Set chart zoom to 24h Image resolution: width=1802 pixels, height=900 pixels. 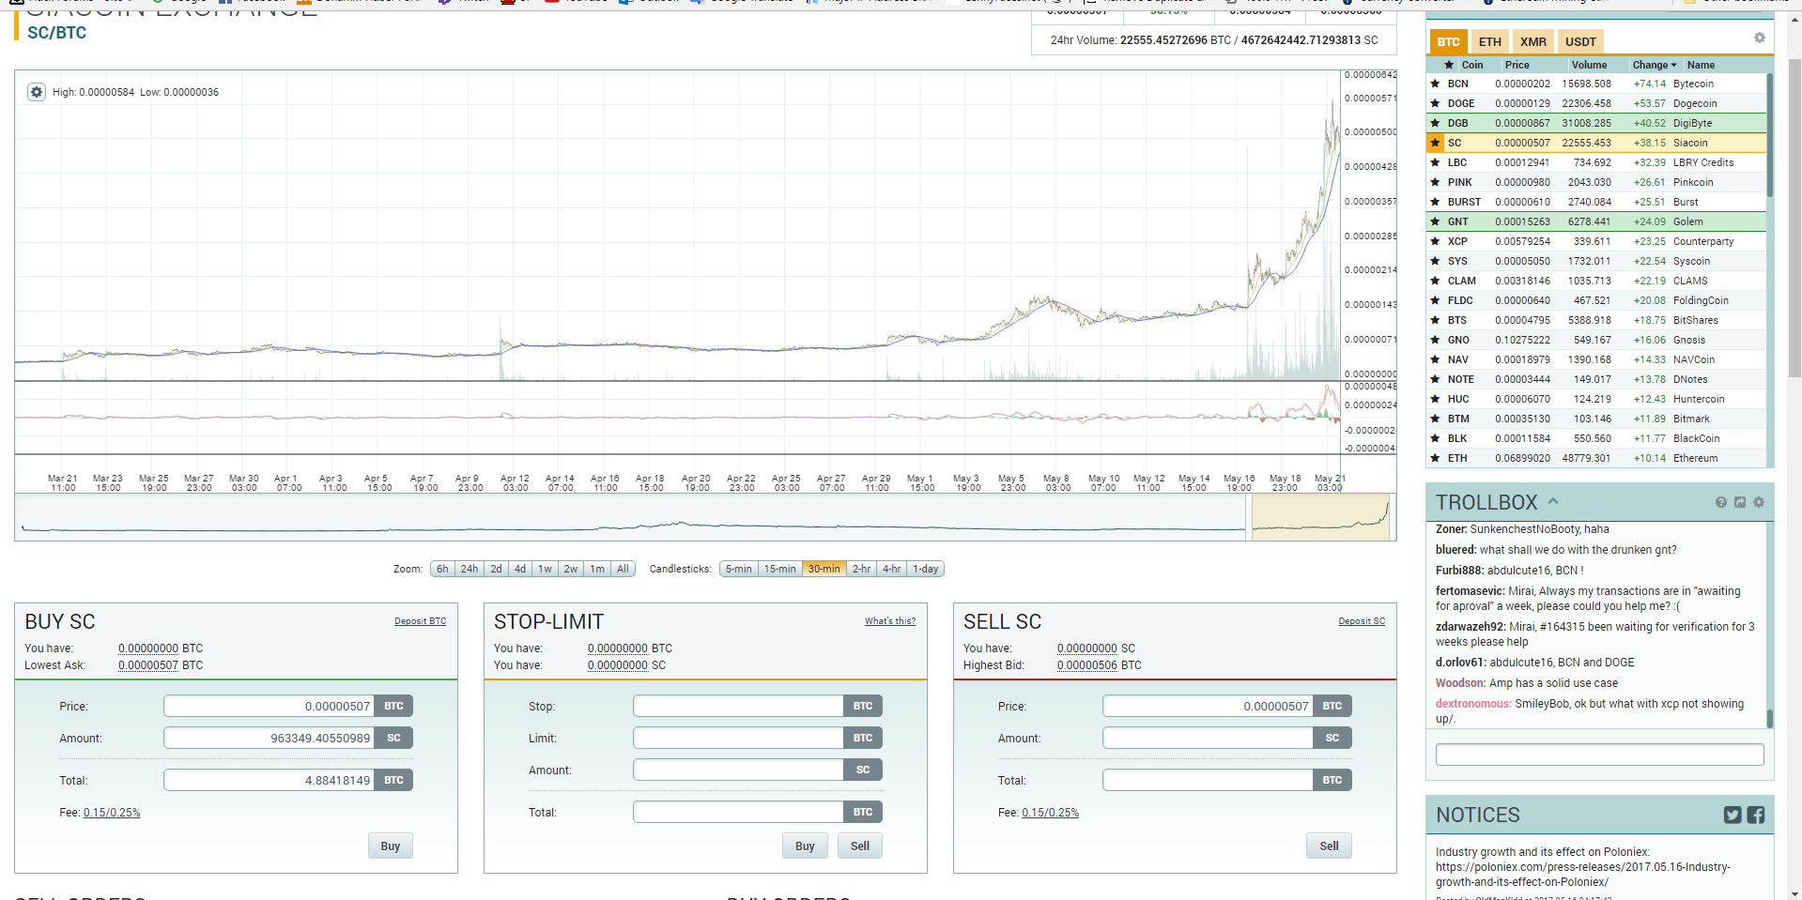pyautogui.click(x=470, y=569)
